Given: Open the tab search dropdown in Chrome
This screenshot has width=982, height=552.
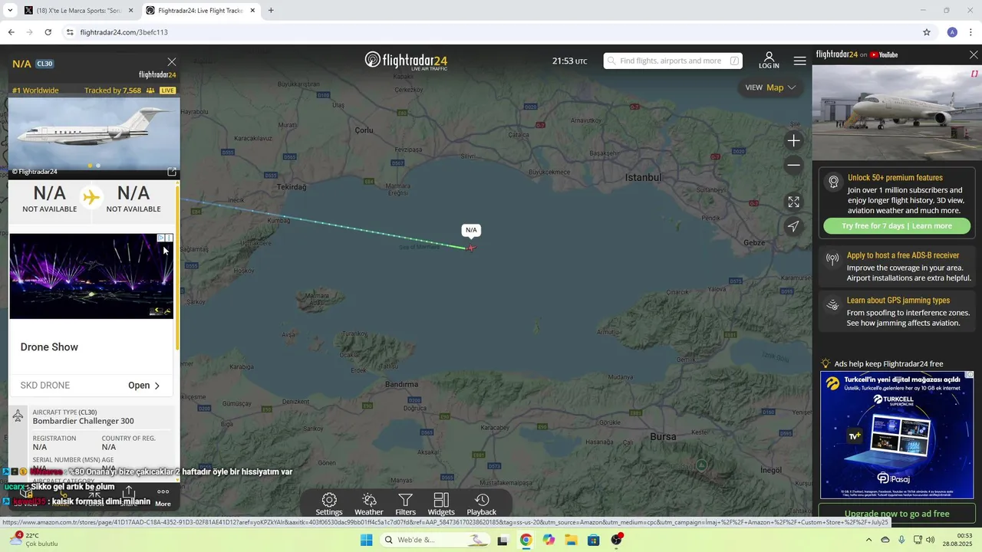Looking at the screenshot, I should coord(10,11).
